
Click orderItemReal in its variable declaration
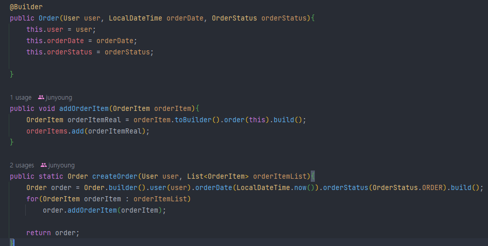(94, 120)
